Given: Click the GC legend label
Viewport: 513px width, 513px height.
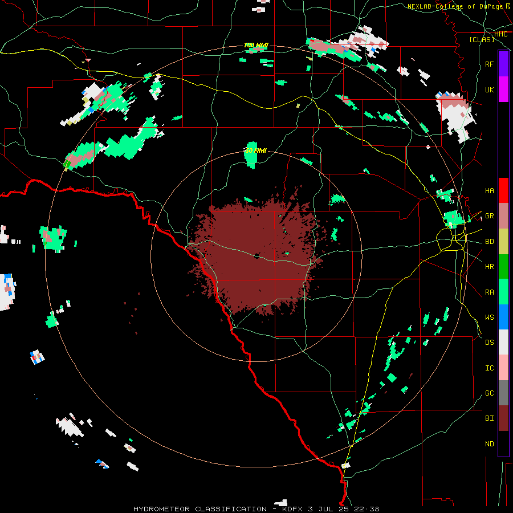Looking at the screenshot, I should [x=490, y=393].
